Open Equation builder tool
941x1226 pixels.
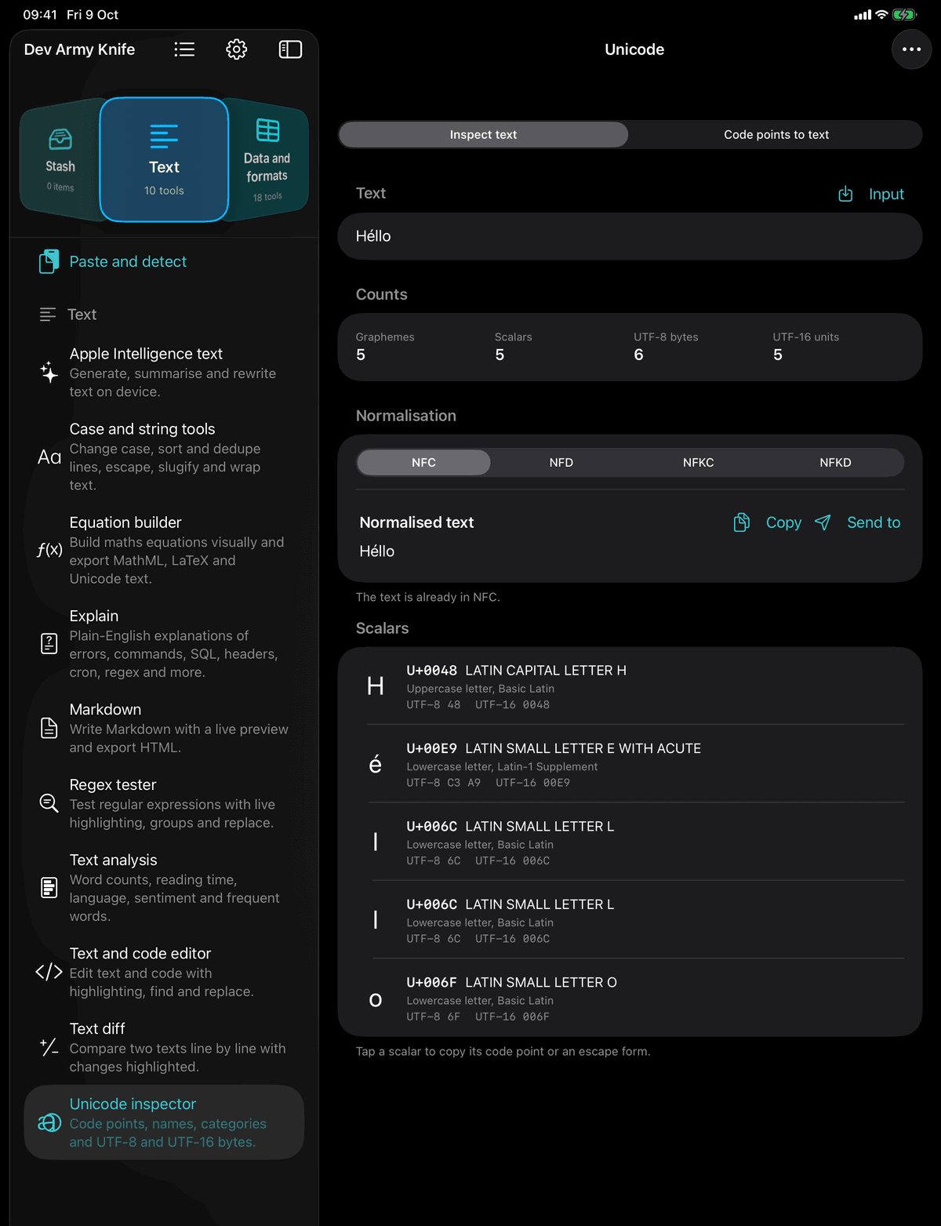pyautogui.click(x=164, y=550)
